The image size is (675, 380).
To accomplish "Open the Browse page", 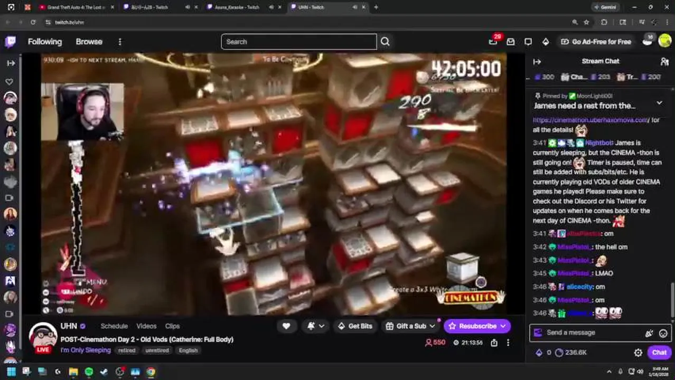I will tap(89, 42).
